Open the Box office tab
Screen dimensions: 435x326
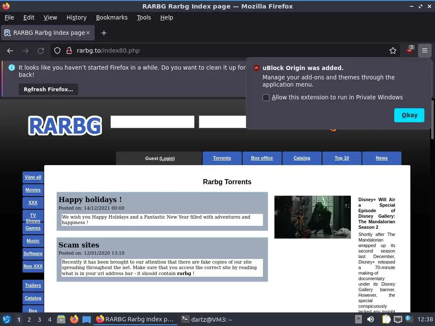pyautogui.click(x=262, y=158)
